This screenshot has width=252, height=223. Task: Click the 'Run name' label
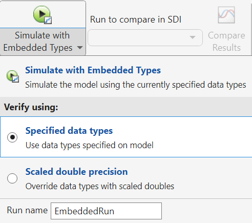(x=27, y=210)
